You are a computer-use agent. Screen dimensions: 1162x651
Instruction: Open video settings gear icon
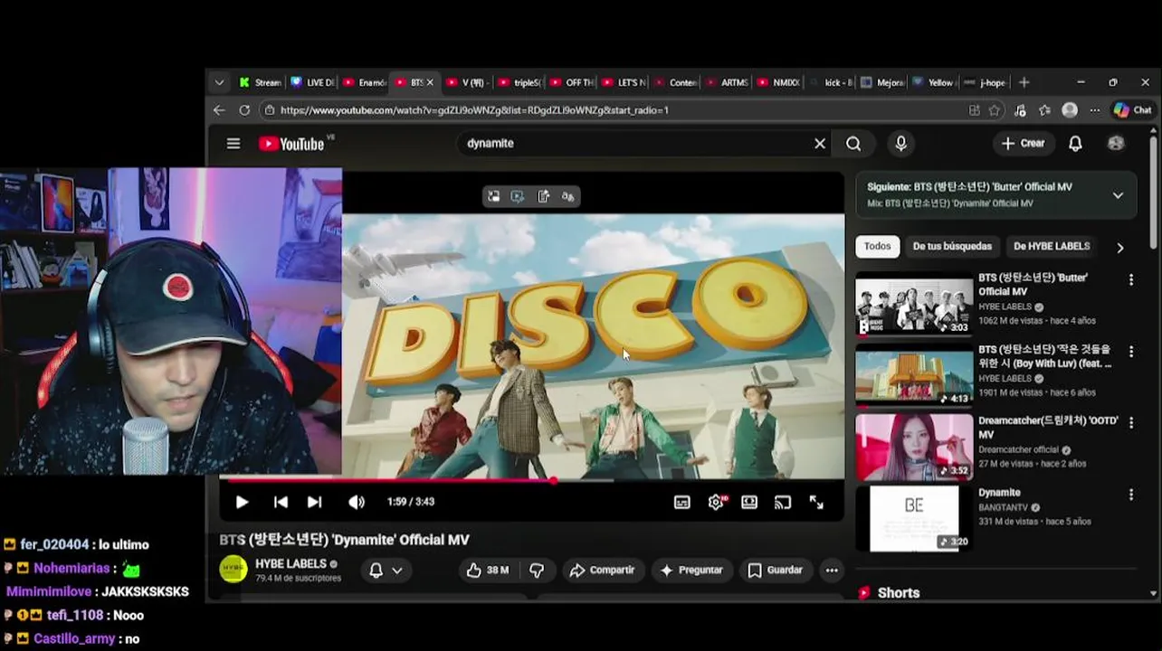(716, 503)
